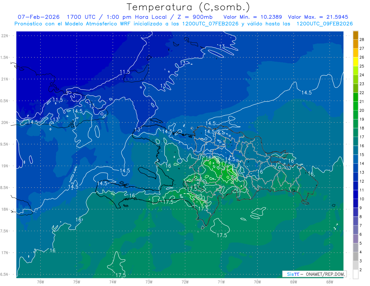Click the 17N latitude axis label
370x286 pixels.
coord(5,253)
